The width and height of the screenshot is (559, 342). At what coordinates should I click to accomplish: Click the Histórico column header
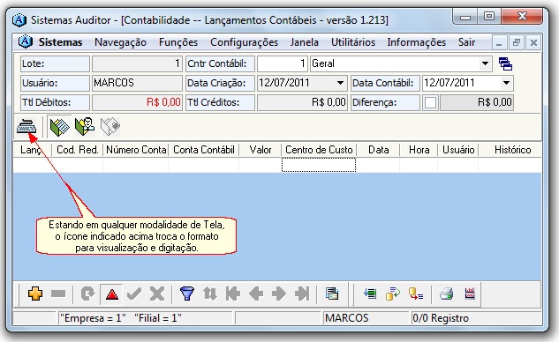point(512,150)
